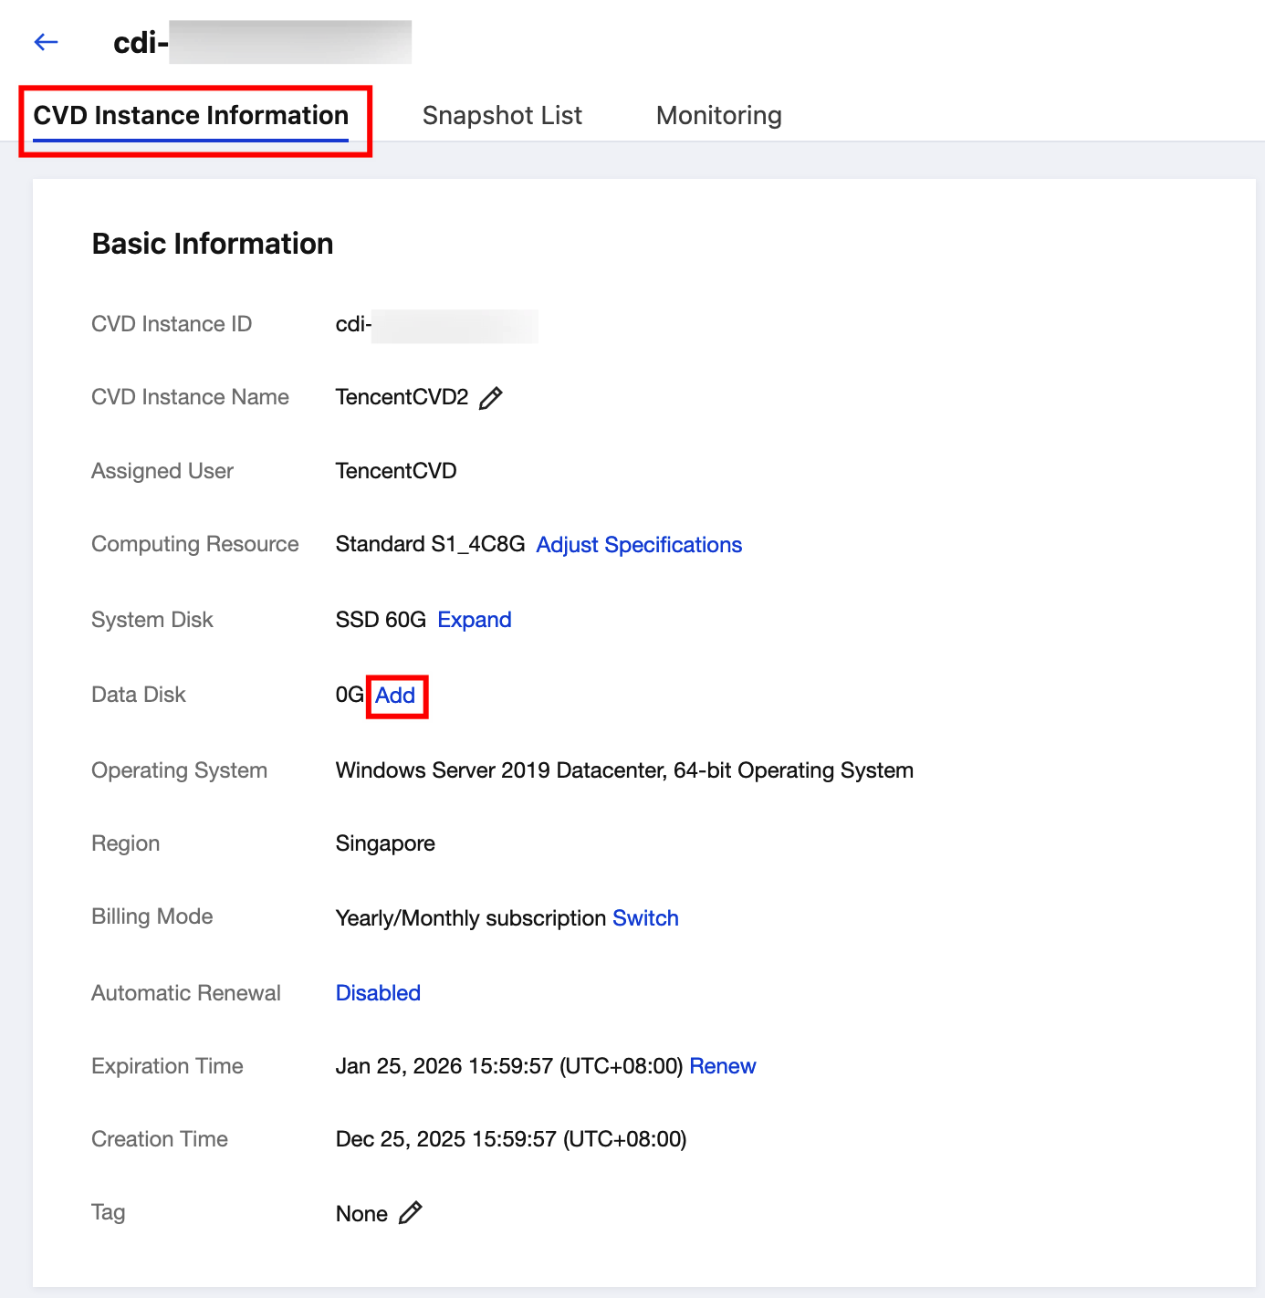The height and width of the screenshot is (1298, 1265).
Task: Renew the instance subscription
Action: click(x=723, y=1066)
